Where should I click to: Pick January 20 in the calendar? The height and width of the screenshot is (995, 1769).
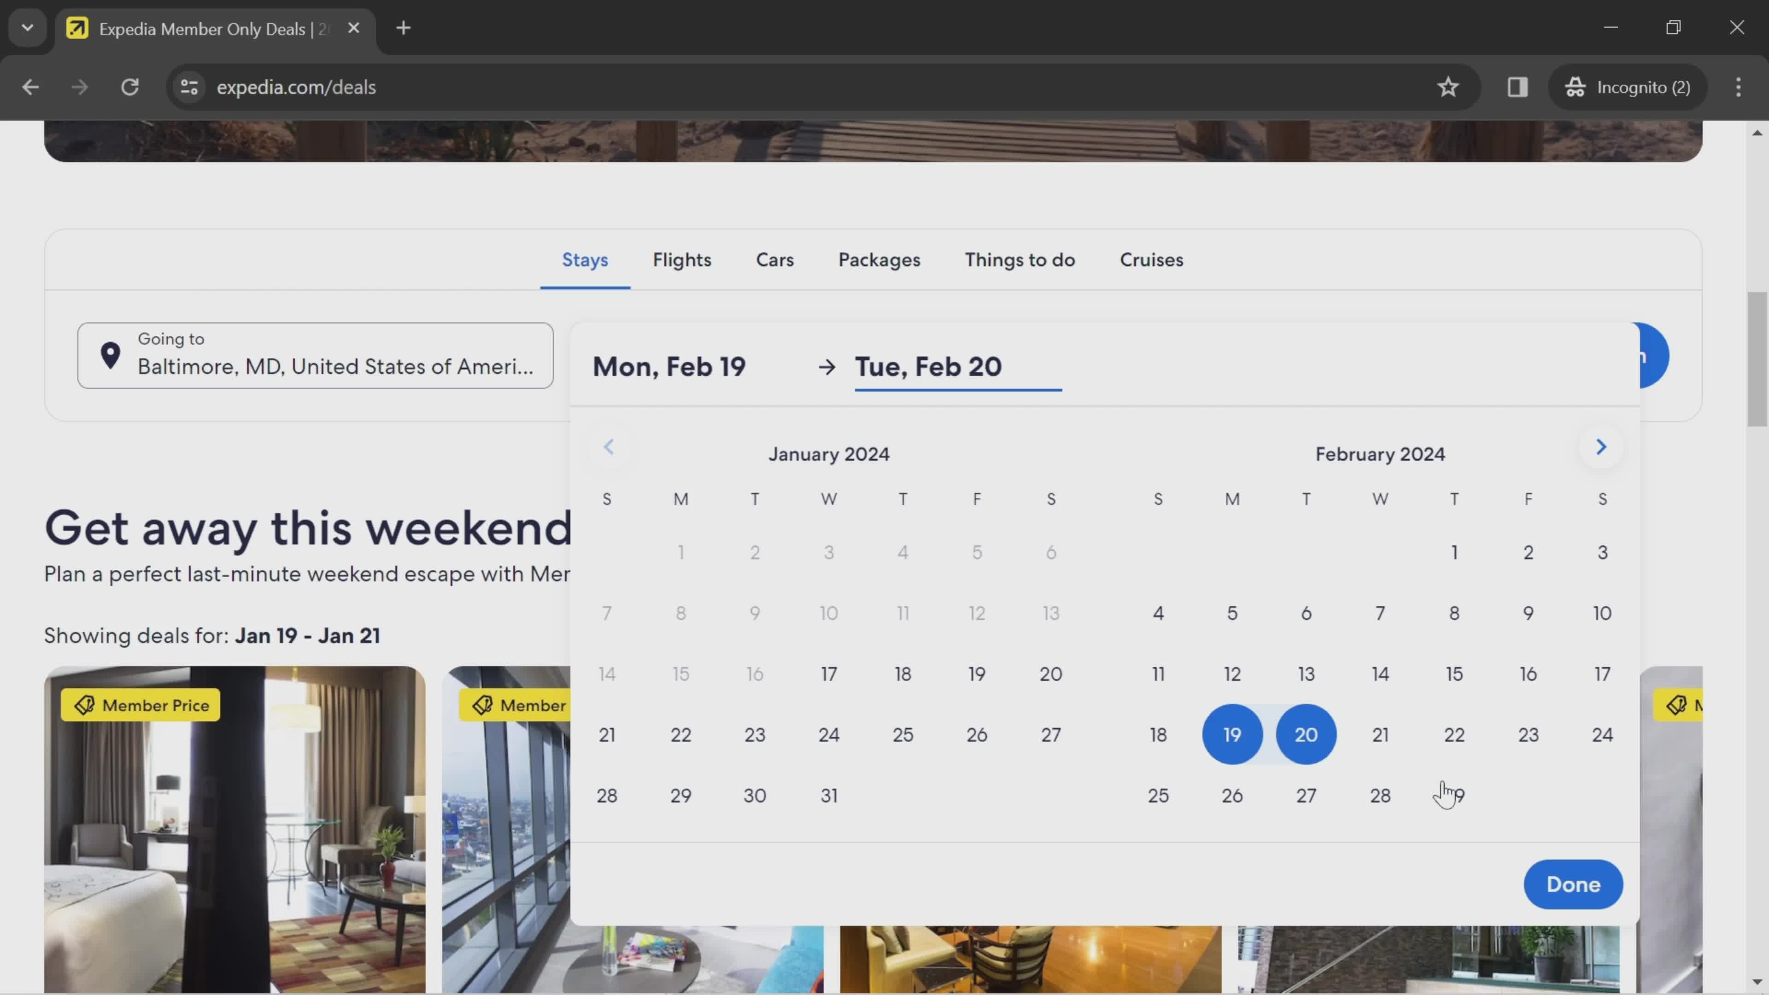[1051, 674]
